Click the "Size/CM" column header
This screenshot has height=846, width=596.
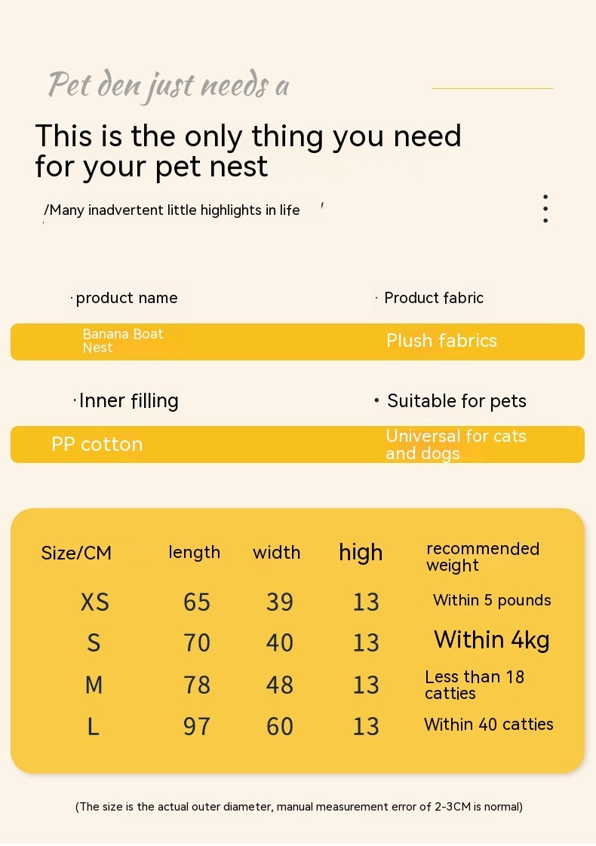76,553
